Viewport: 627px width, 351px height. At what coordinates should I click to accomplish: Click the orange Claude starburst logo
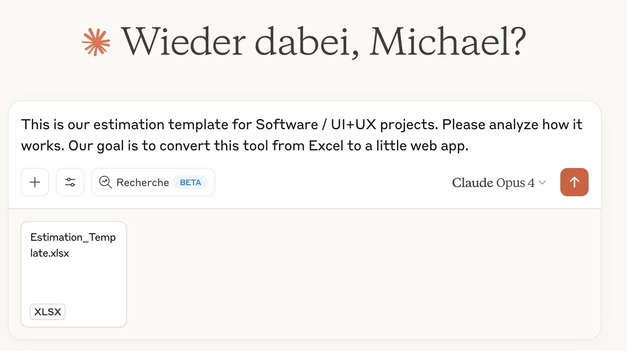96,42
